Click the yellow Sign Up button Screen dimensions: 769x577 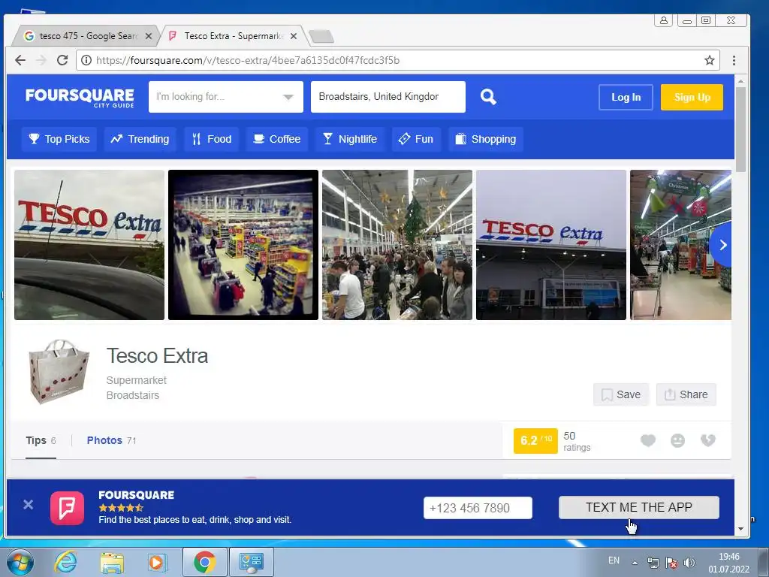[x=692, y=97]
